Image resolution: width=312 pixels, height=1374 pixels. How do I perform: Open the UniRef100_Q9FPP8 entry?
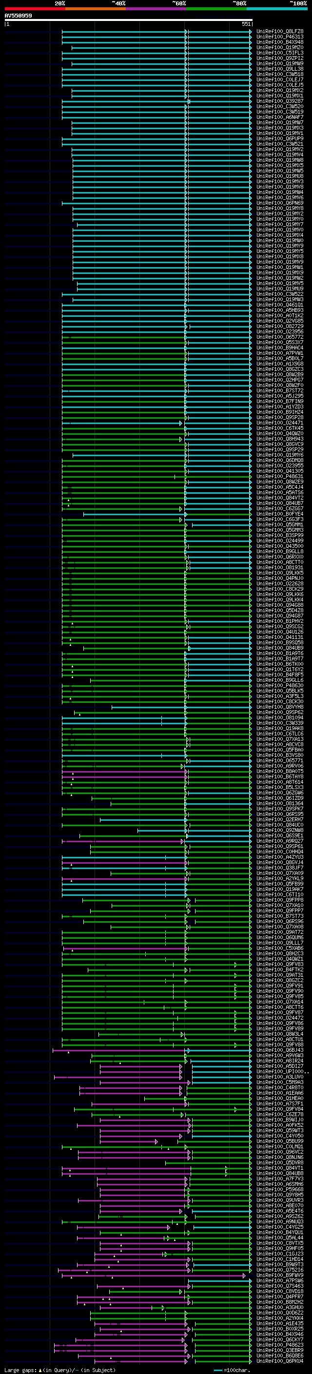tap(280, 900)
